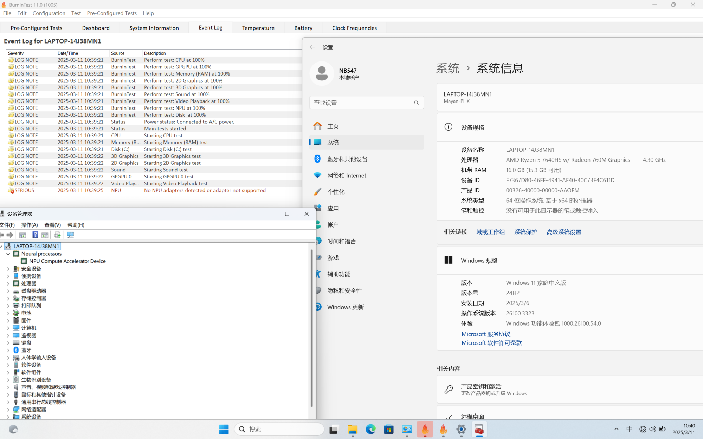This screenshot has width=703, height=439.
Task: Expand 磁盘驱动器 in Device Manager tree
Action: click(8, 291)
